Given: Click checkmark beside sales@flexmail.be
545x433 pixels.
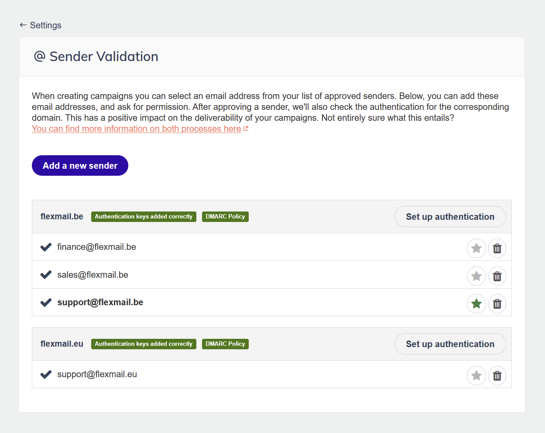Looking at the screenshot, I should point(46,275).
